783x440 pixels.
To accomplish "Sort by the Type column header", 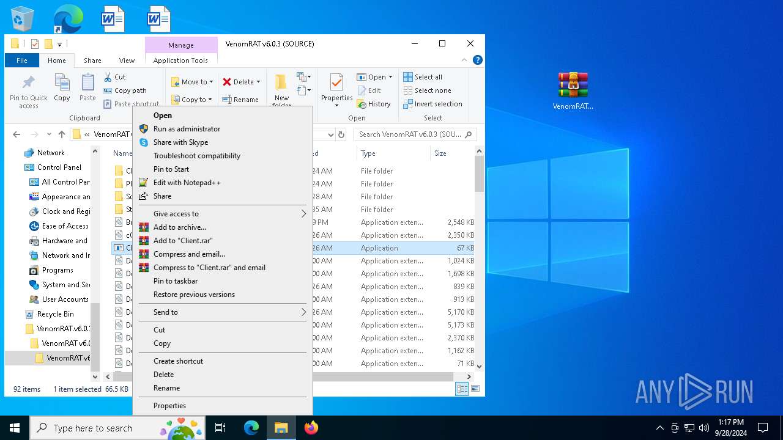I will click(393, 153).
